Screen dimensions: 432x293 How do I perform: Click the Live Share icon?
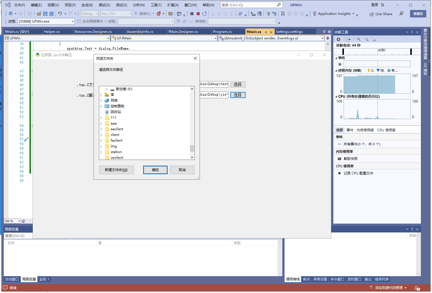[x=372, y=14]
